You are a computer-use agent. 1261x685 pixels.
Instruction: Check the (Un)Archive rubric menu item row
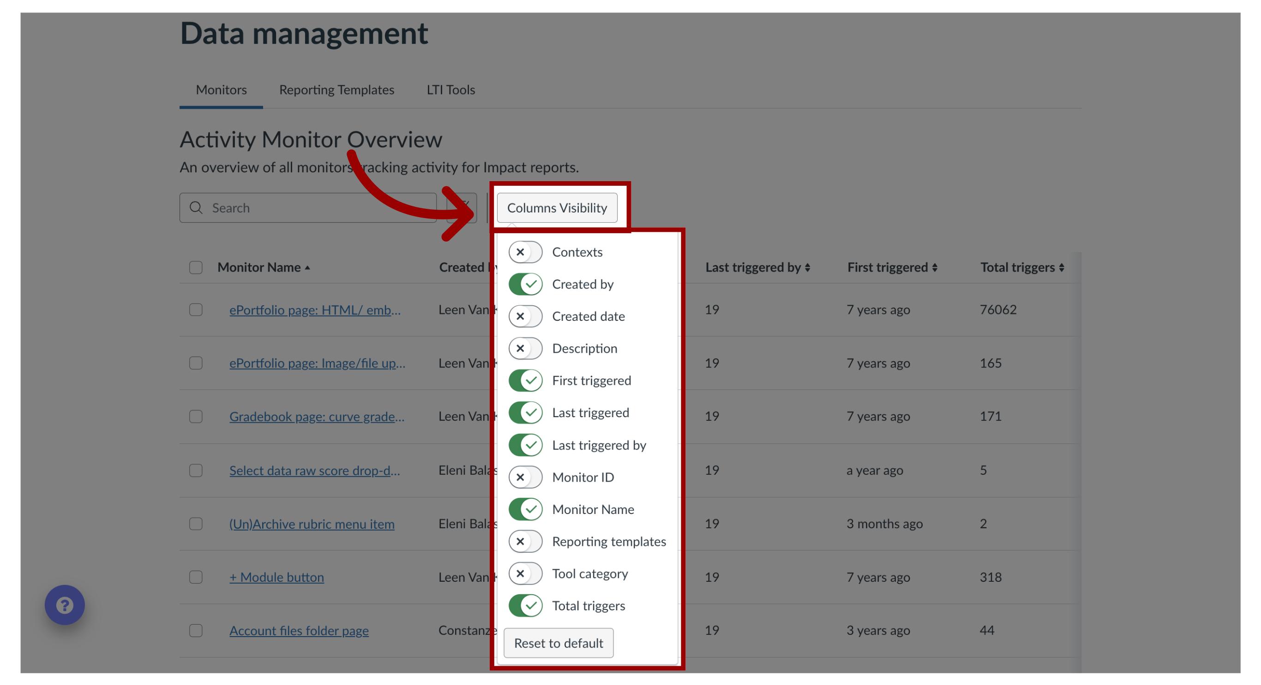[x=196, y=524]
